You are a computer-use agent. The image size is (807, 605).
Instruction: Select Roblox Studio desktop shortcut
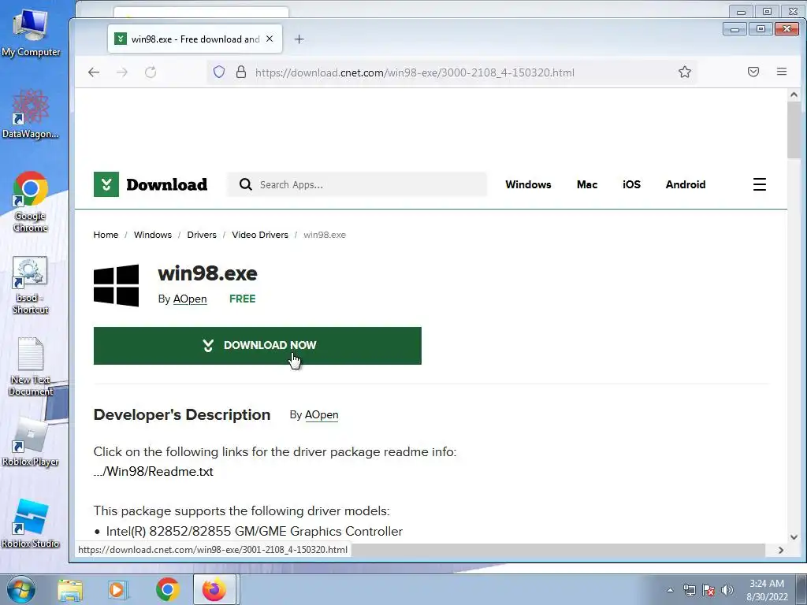(x=31, y=524)
